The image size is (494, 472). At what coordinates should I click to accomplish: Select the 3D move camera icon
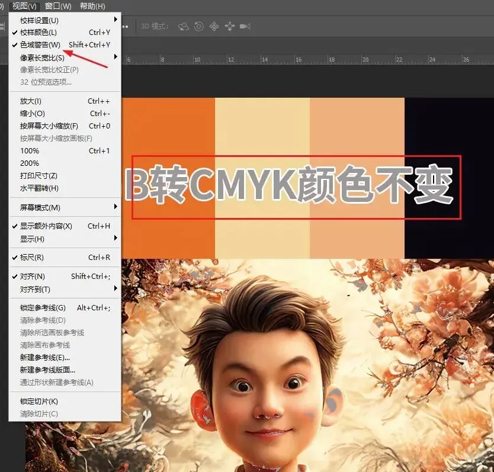coord(244,25)
